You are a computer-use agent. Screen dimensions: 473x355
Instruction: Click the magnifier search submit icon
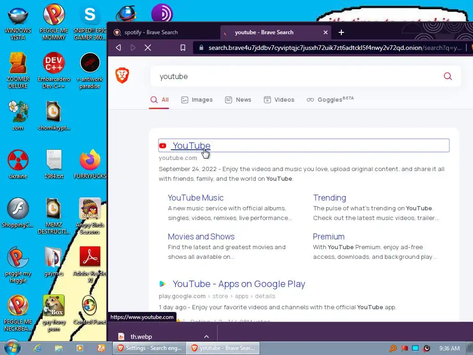[x=448, y=76]
